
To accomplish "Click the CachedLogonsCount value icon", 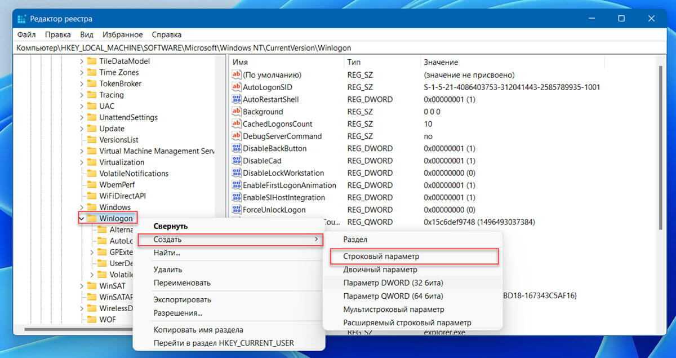I will coord(237,124).
